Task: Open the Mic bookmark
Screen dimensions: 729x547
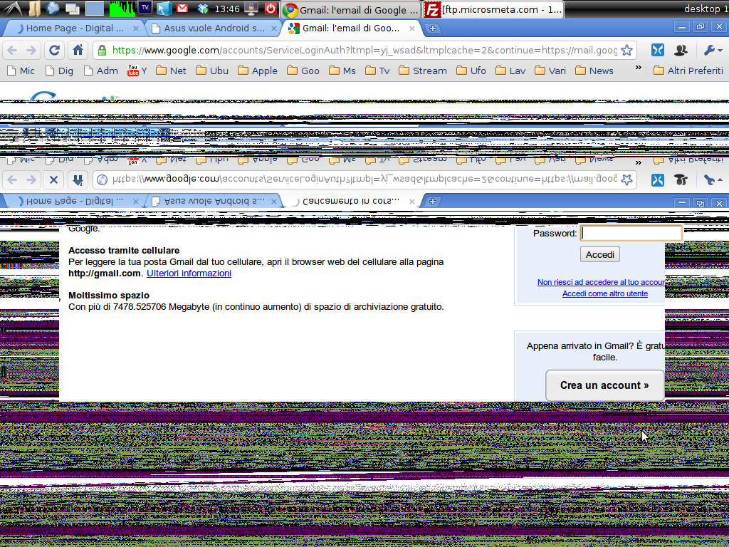Action: point(21,71)
